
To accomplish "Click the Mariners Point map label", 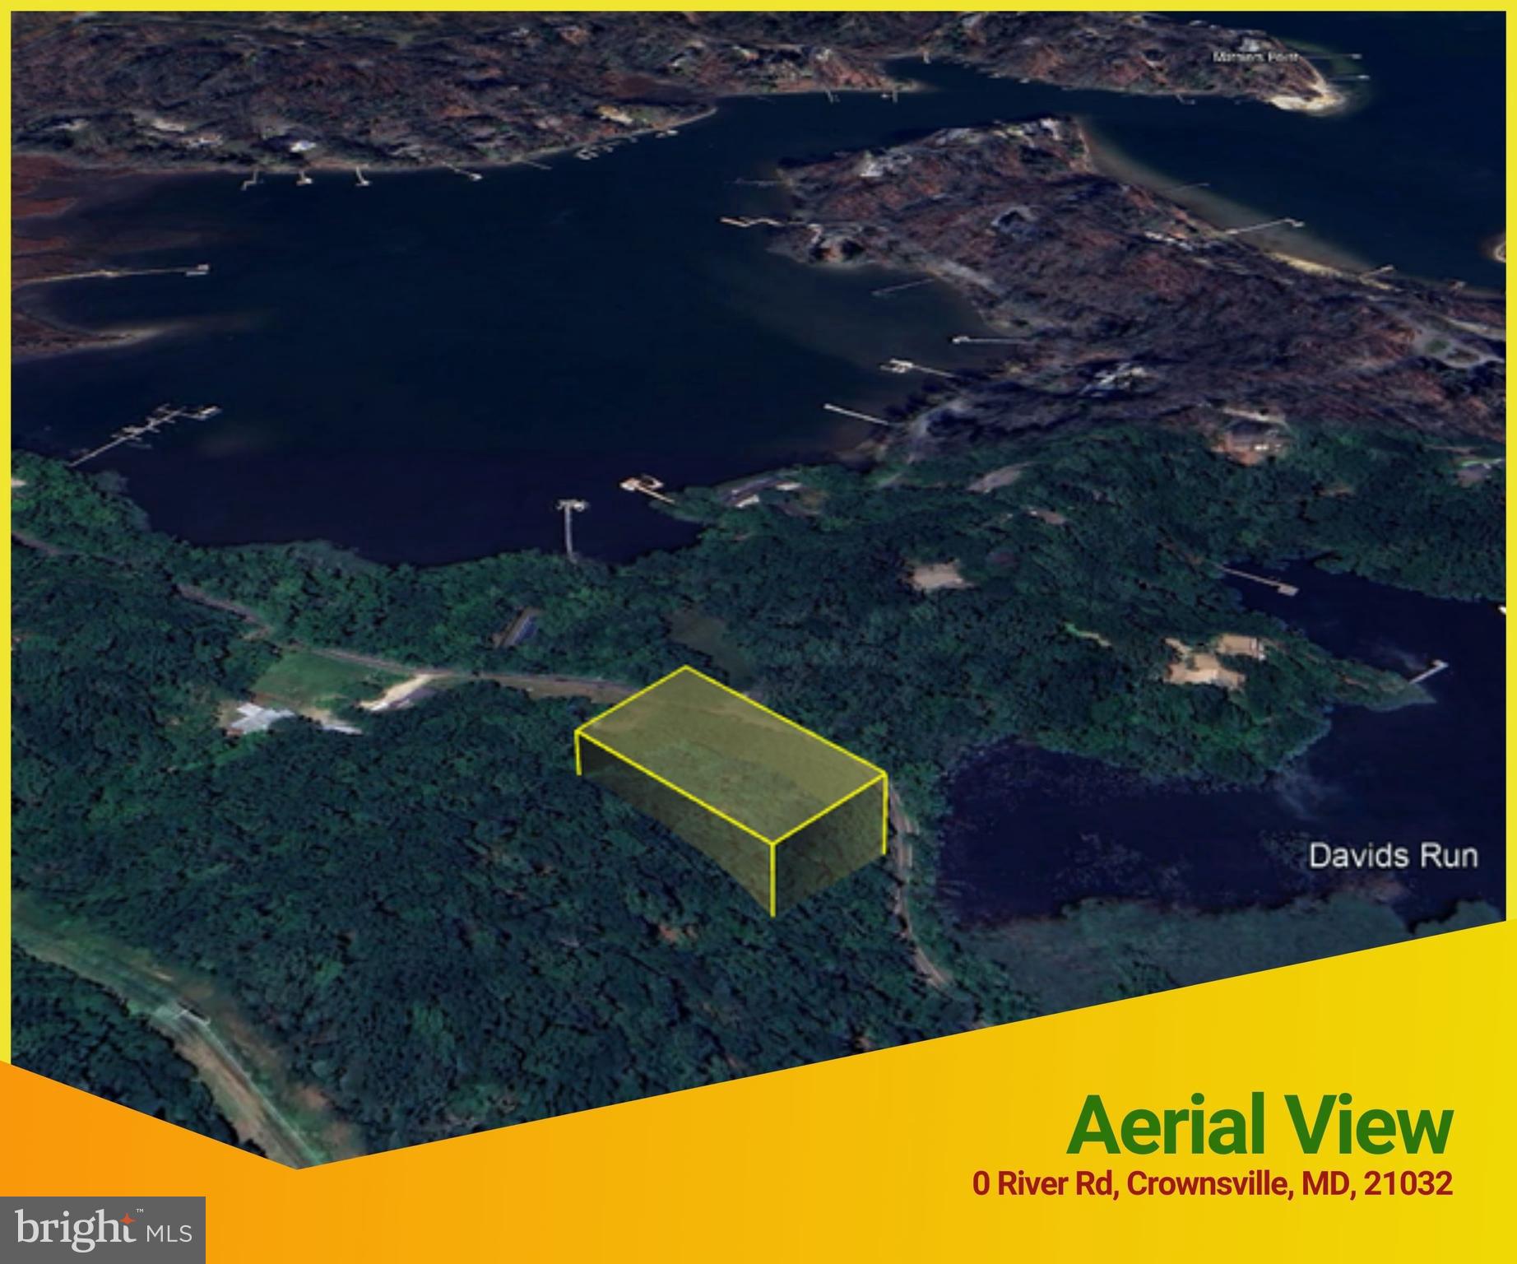I will (x=1255, y=57).
